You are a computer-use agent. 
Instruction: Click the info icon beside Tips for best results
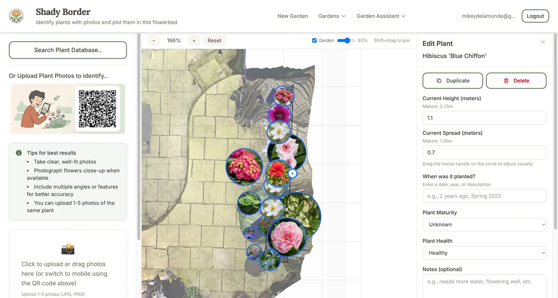[x=18, y=152]
